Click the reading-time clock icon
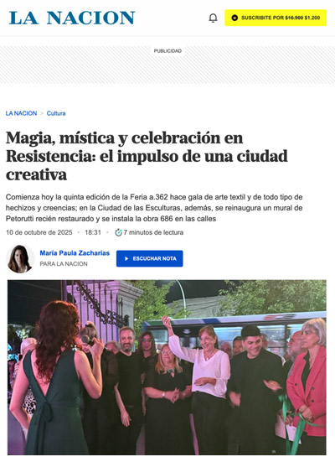Viewport: 335px width, 462px height. coord(118,232)
